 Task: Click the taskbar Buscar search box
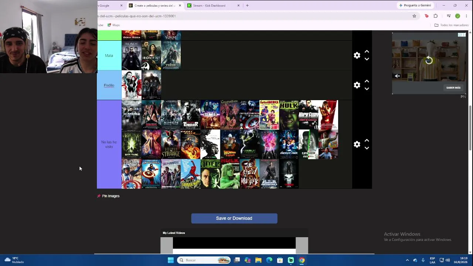click(x=204, y=260)
